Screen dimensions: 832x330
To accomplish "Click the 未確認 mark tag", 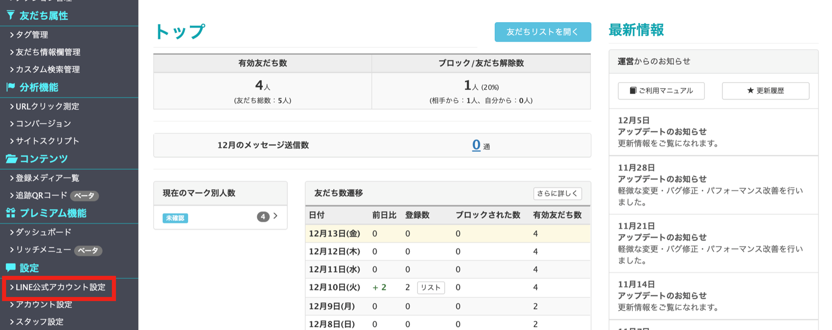I will click(x=175, y=218).
